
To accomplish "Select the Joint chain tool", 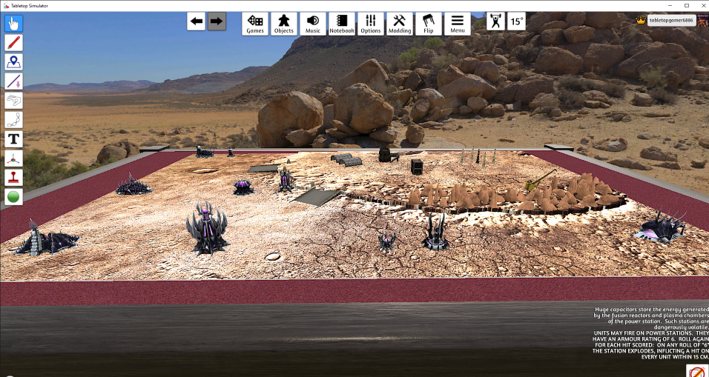I will click(13, 120).
